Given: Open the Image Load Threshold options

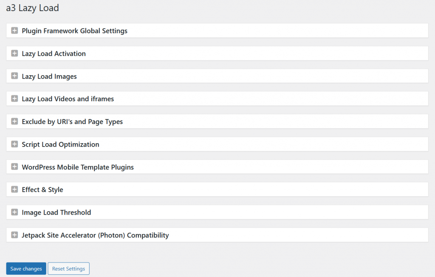Looking at the screenshot, I should point(56,212).
